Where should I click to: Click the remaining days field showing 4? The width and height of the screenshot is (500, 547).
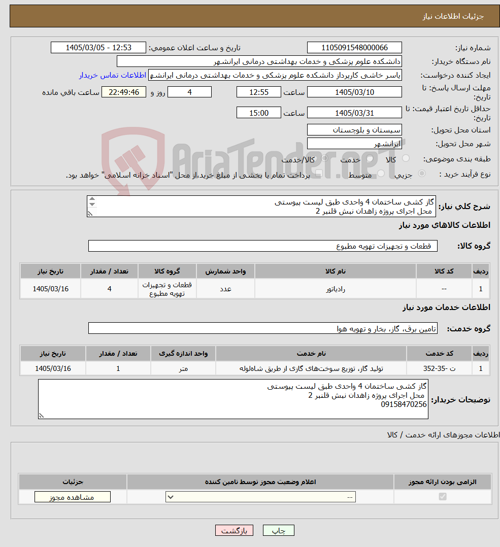point(189,92)
